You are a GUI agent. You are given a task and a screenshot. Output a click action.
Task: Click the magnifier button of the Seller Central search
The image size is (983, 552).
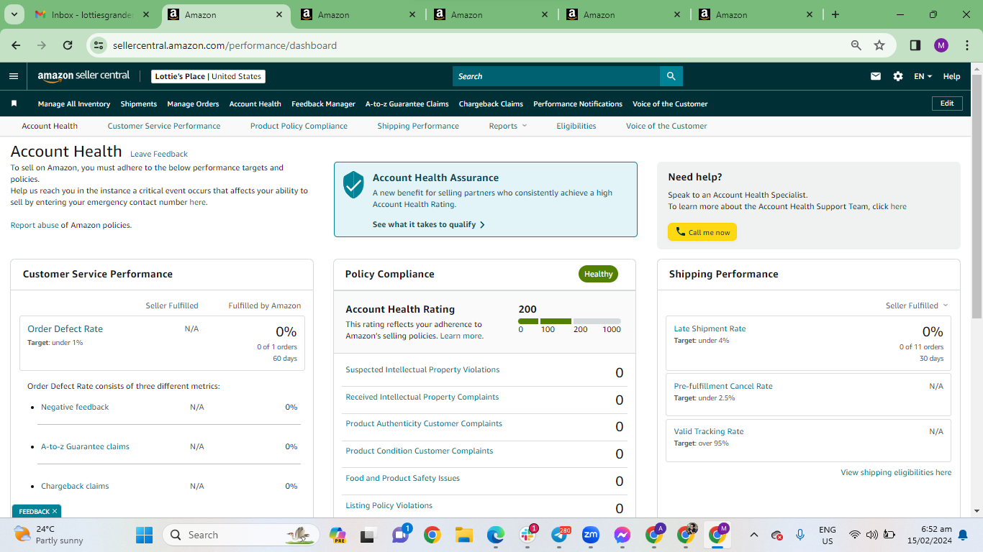coord(671,76)
